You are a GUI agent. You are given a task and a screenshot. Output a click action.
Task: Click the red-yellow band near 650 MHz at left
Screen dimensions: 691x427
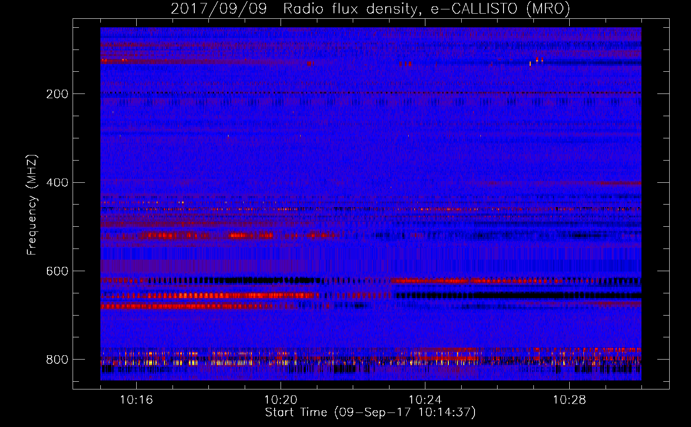(210, 295)
